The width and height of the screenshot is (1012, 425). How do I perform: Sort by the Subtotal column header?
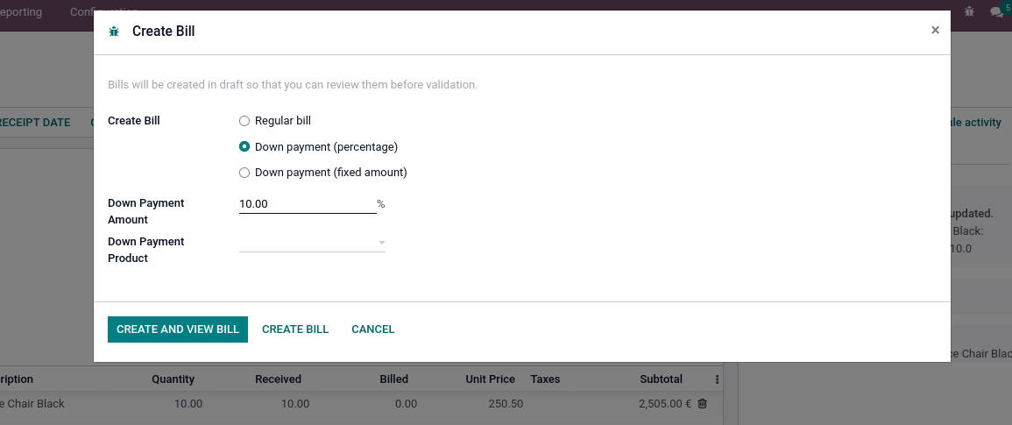coord(661,379)
